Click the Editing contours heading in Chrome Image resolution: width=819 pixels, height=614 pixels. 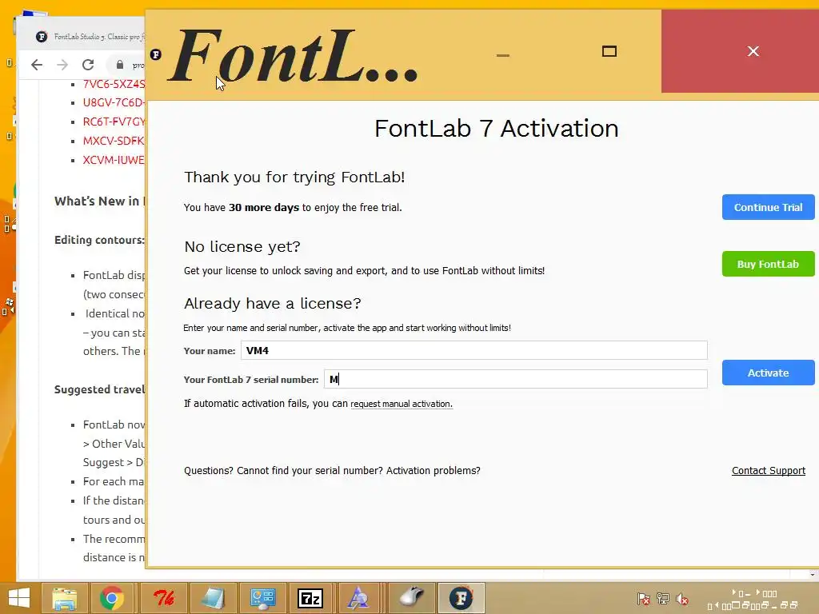click(99, 240)
